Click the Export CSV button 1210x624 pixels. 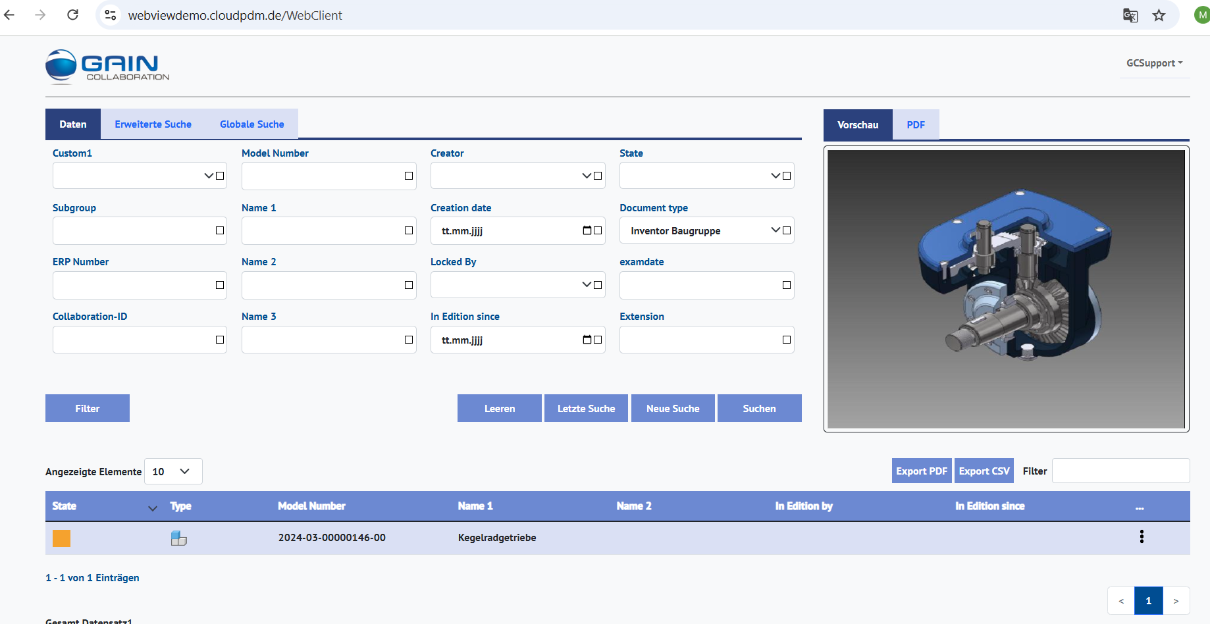[x=984, y=471]
